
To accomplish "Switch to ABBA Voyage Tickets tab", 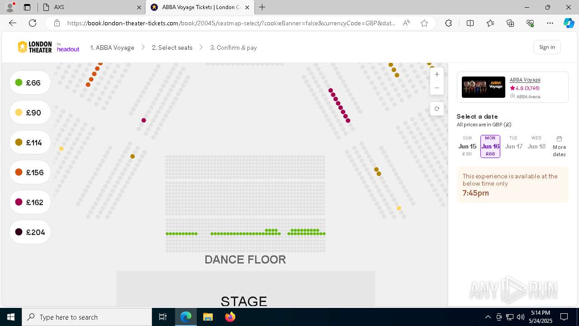I will pyautogui.click(x=199, y=7).
